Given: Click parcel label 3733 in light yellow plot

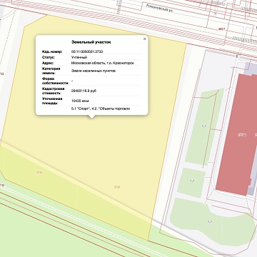Looking at the screenshot, I should [117, 187].
